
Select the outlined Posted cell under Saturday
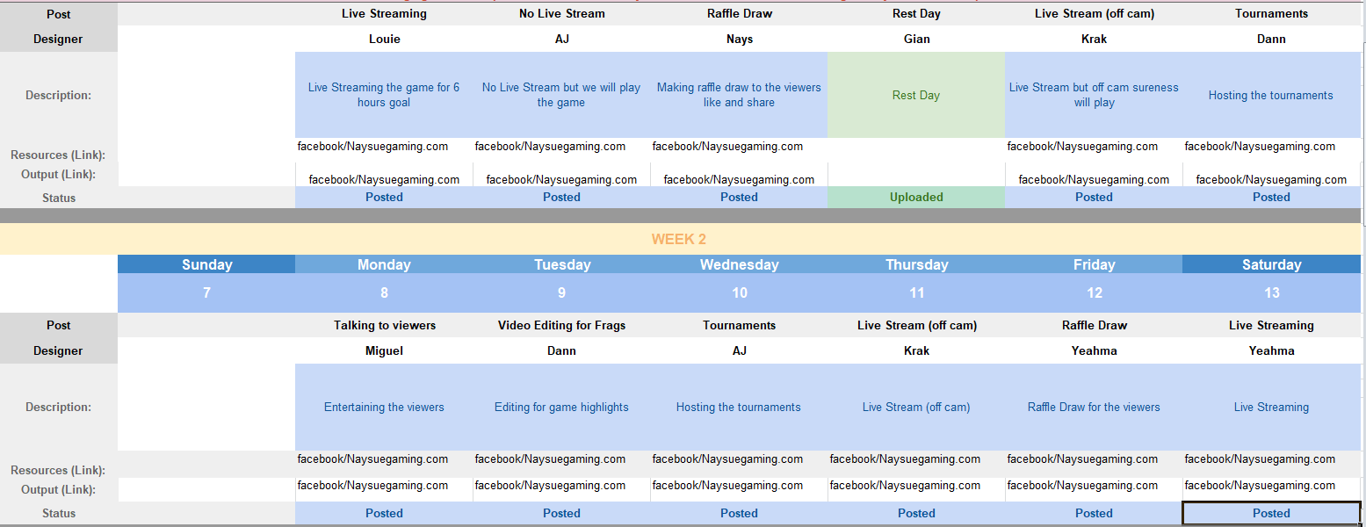tap(1271, 514)
